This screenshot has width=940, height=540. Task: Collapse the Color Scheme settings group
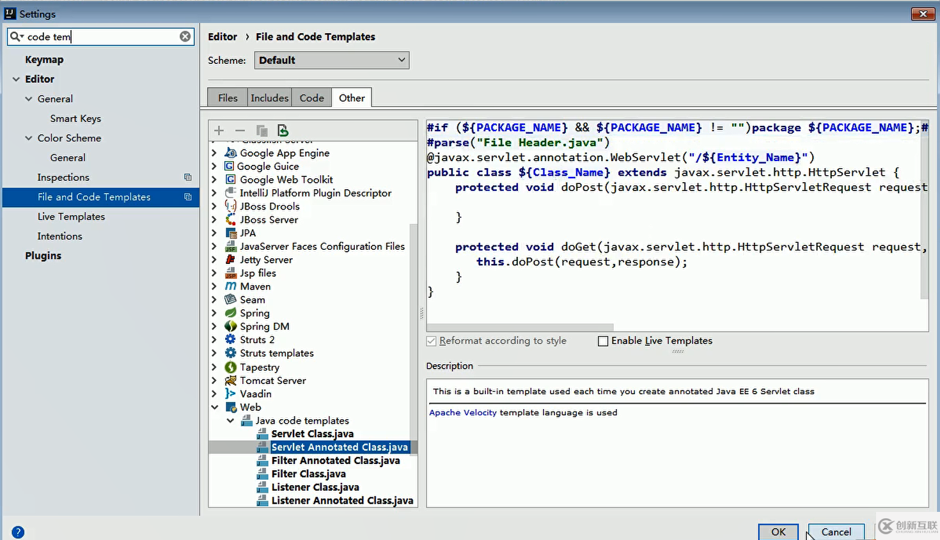coord(29,138)
